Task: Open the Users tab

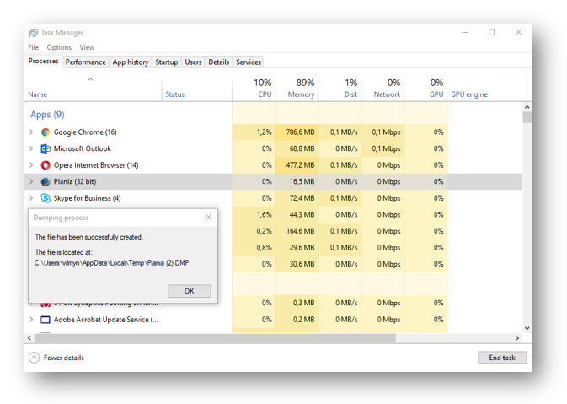Action: point(193,62)
